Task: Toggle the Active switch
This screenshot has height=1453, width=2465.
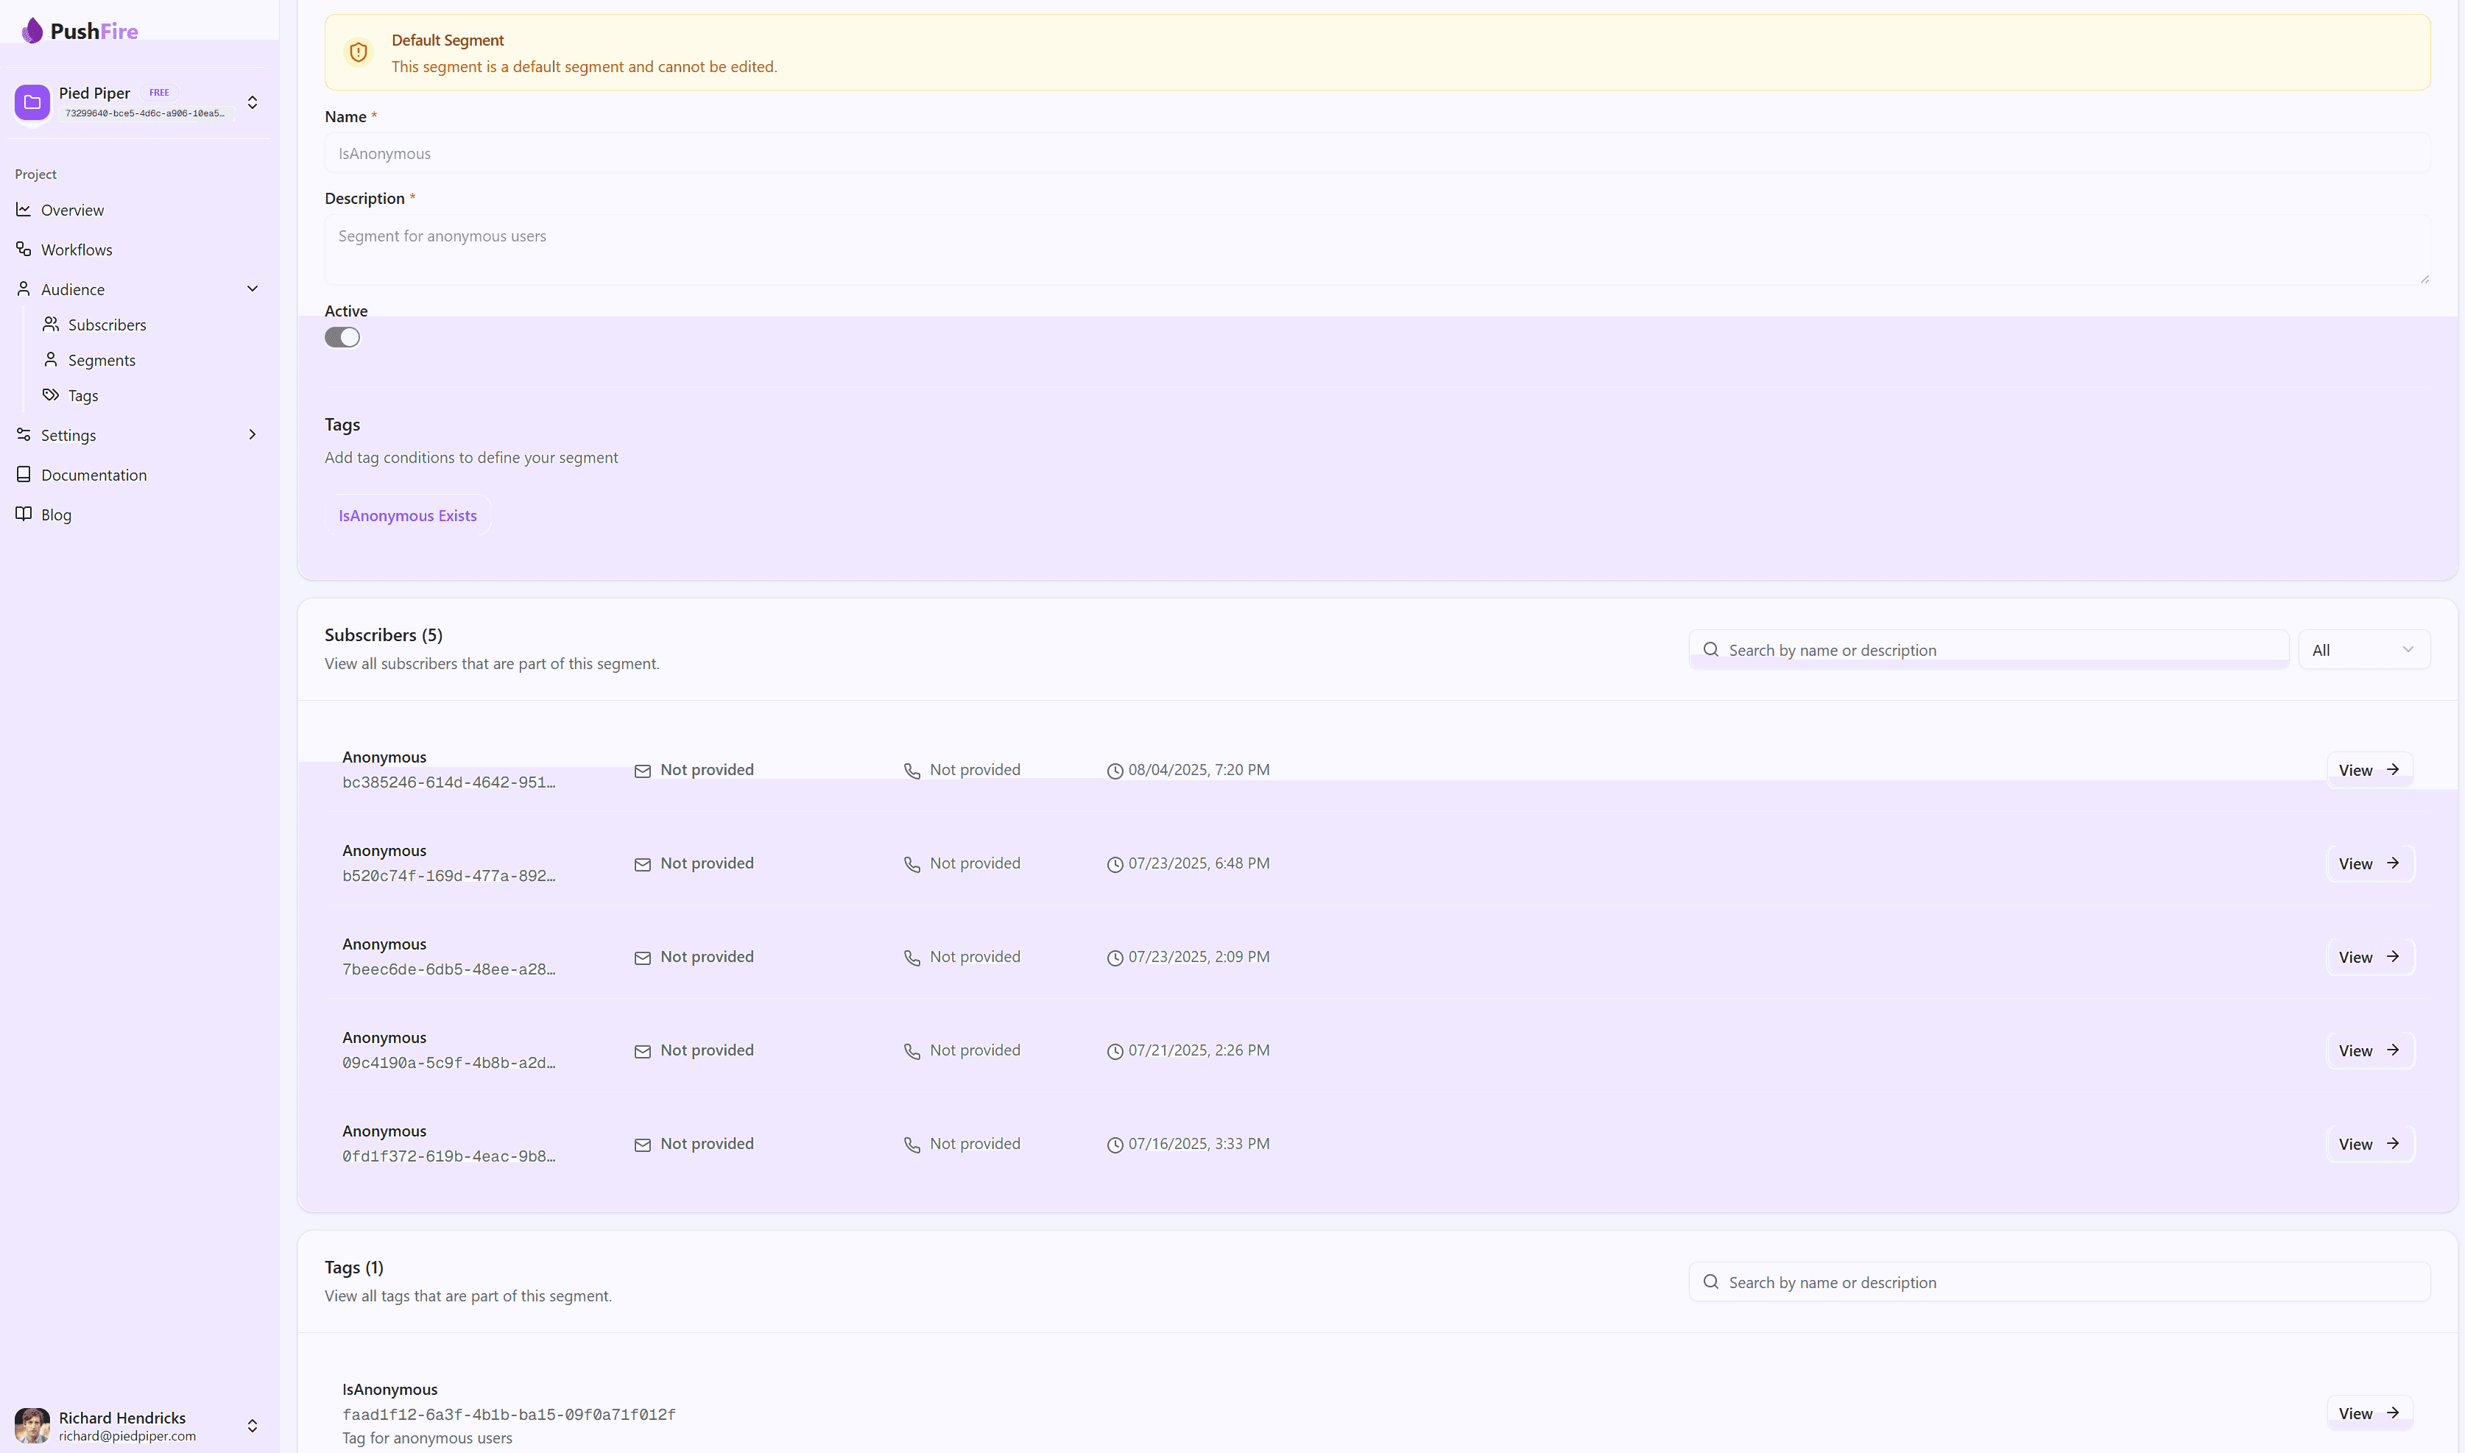Action: (x=342, y=338)
